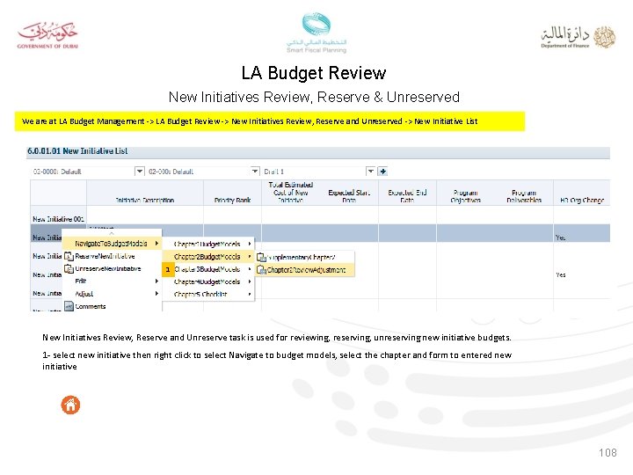Click the 6.0.01.01 New Initiative List title
The image size is (633, 475).
coord(77,151)
